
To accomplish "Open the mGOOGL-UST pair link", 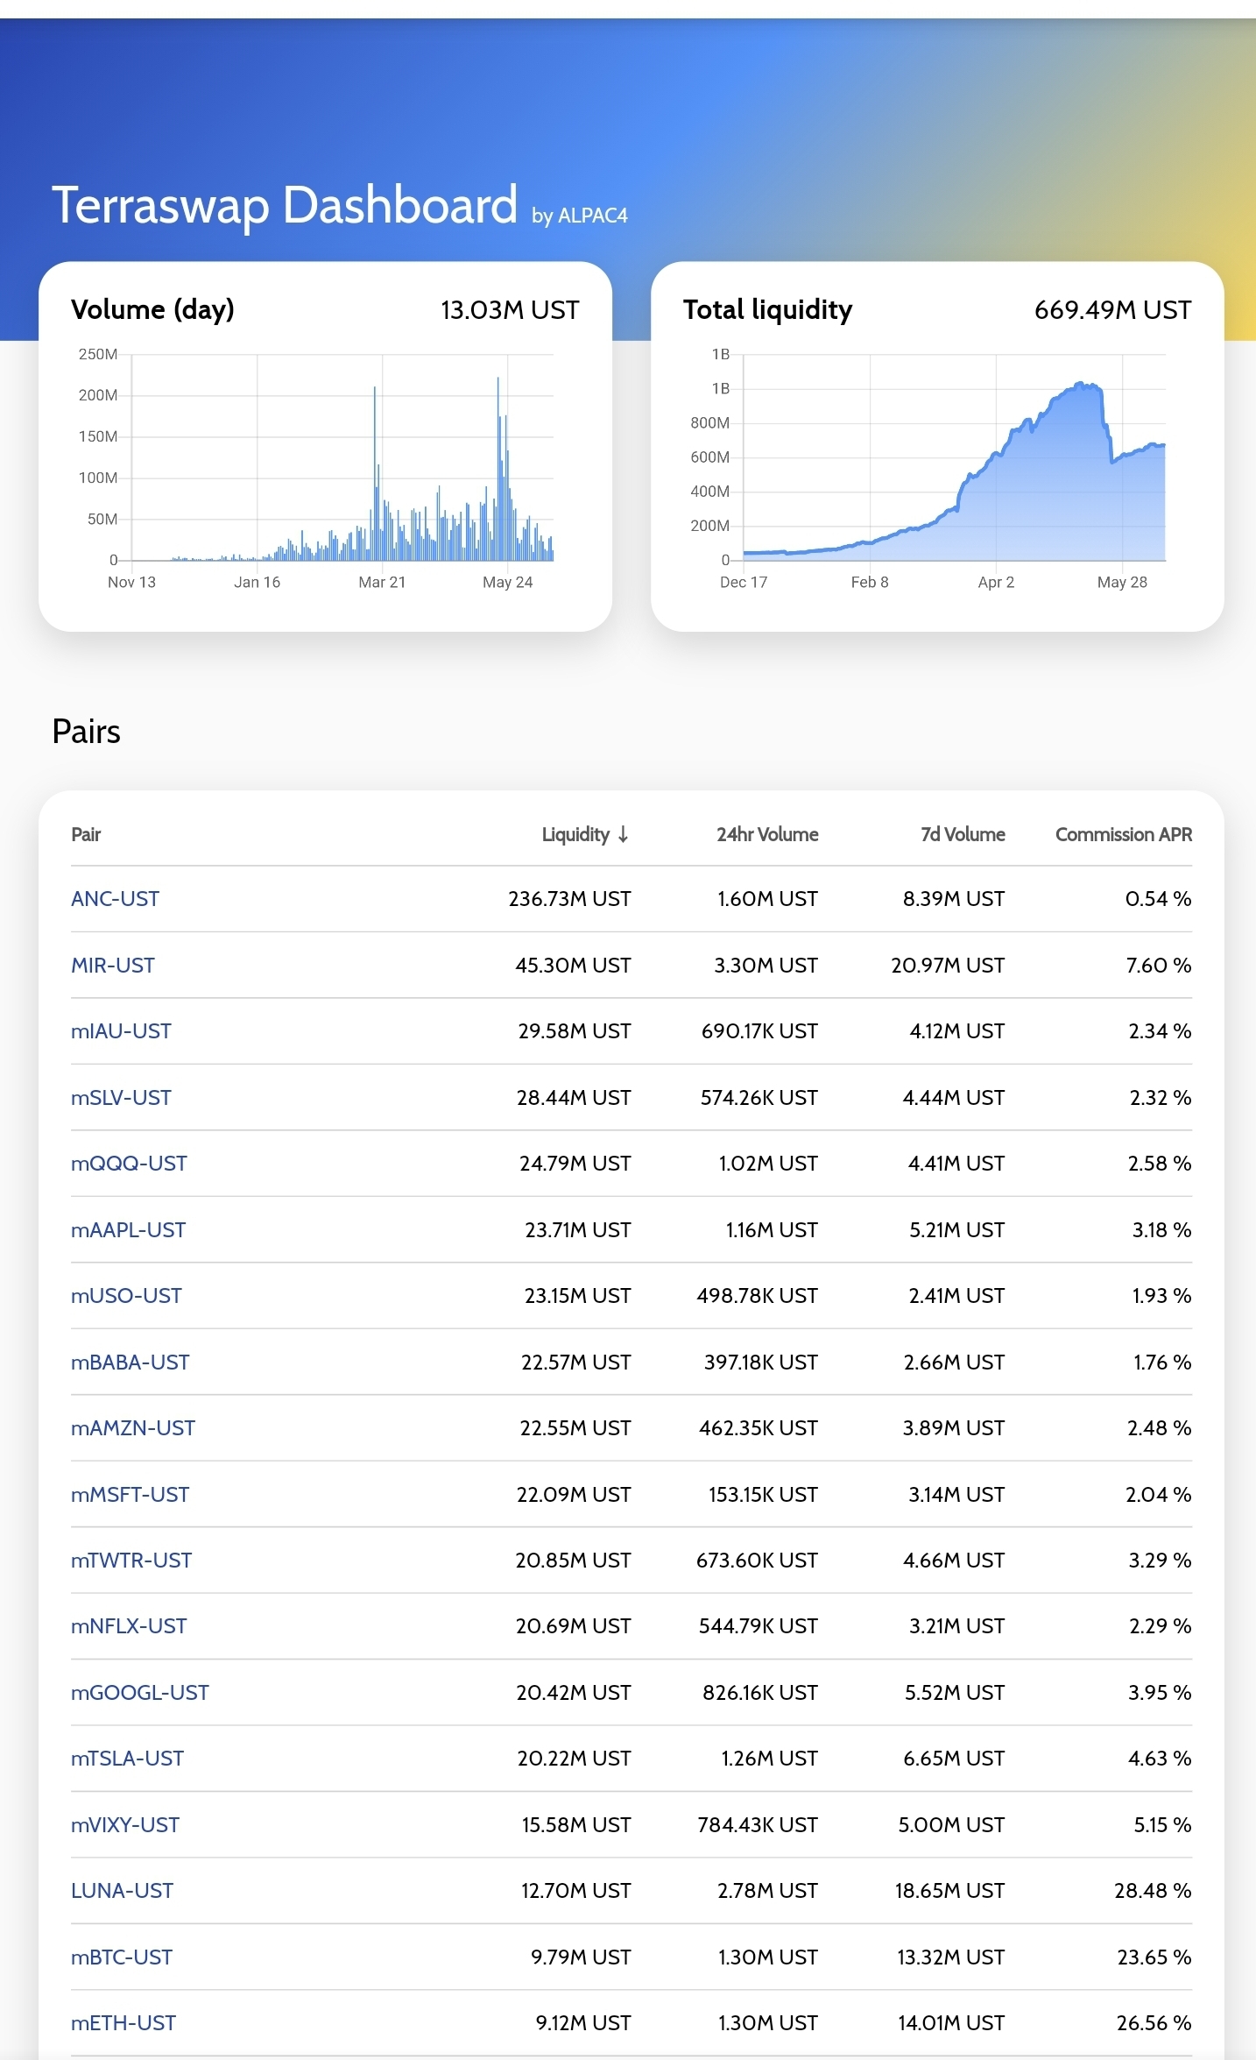I will (x=140, y=1693).
